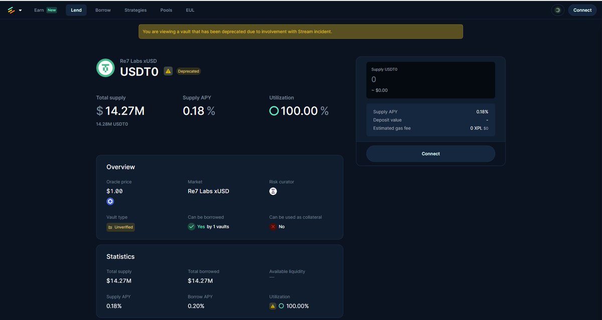Click the warning icon in Statistics utilization
Screen dimensions: 602x320
click(272, 306)
